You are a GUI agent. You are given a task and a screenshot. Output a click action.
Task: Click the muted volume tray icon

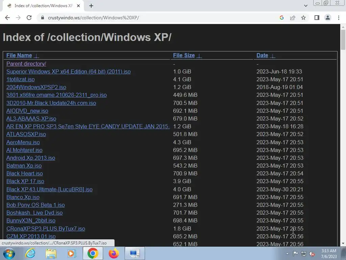[312, 254]
